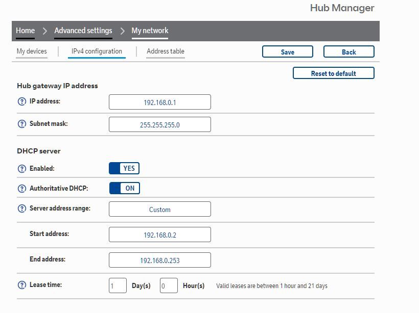419x313 pixels.
Task: Click Reset to default button
Action: coord(333,73)
